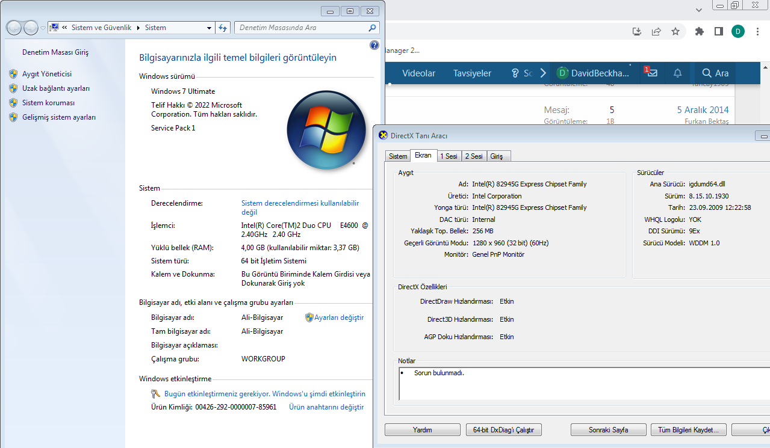
Task: Click the WORKGROUP value text
Action: pos(263,359)
